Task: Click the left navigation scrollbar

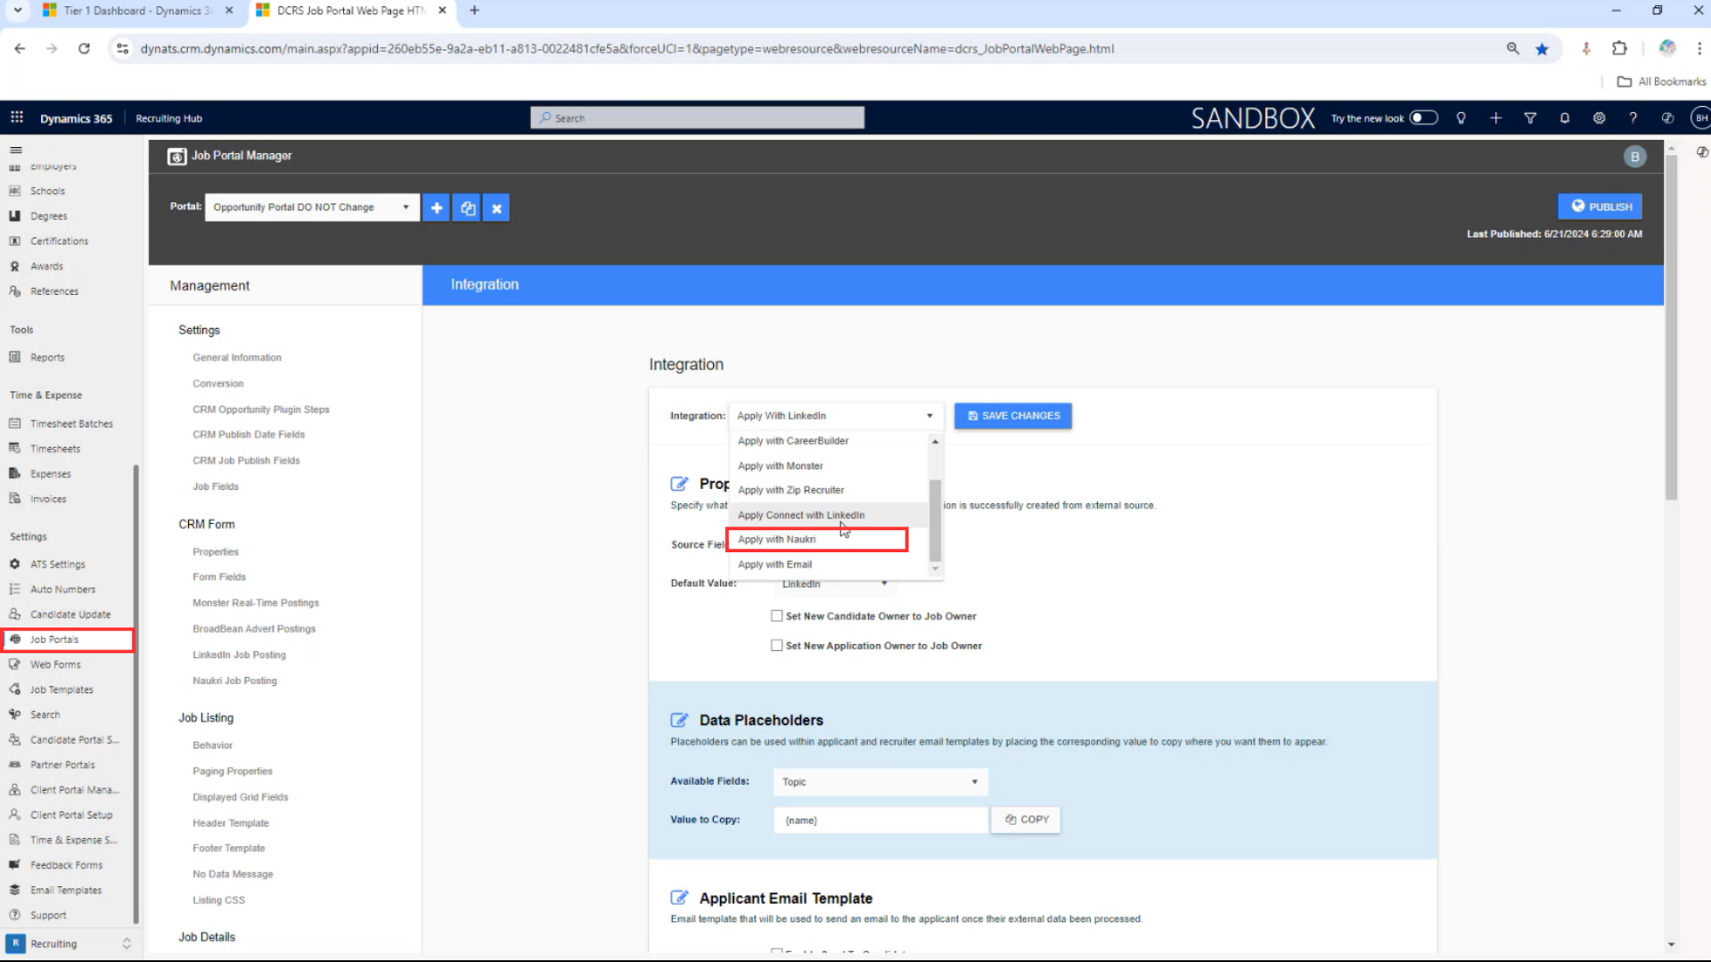Action: pyautogui.click(x=135, y=695)
